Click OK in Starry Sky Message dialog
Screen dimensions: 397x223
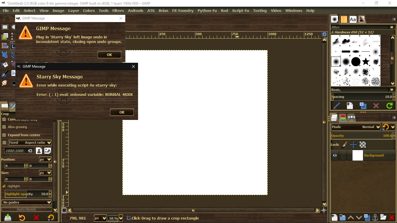point(122,112)
